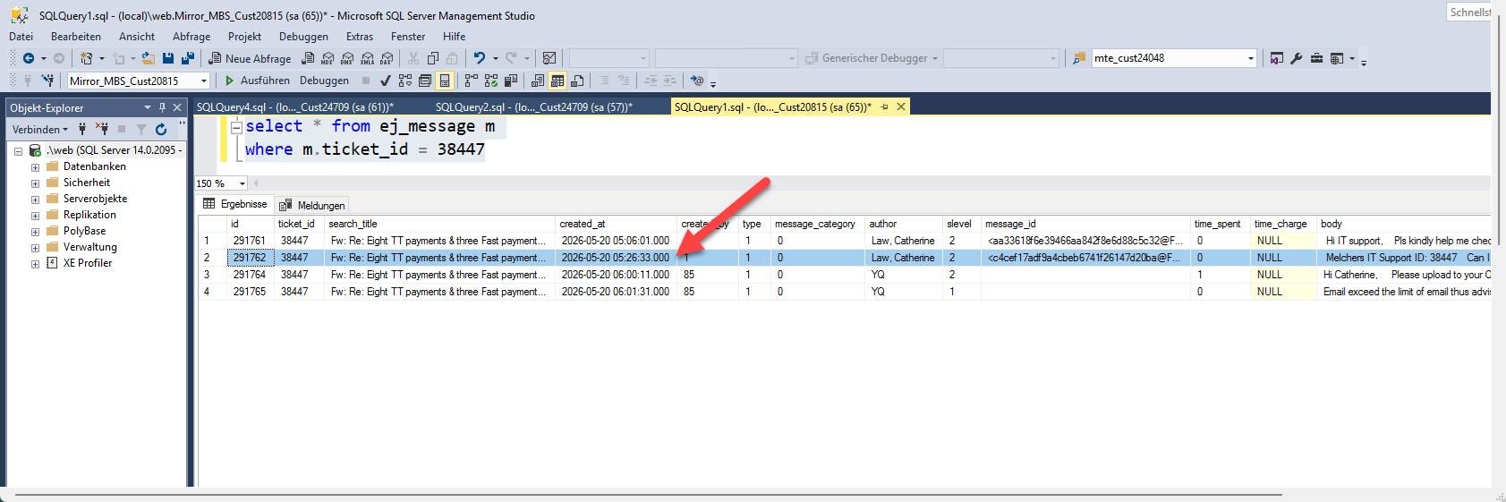Screen dimensions: 1506x502
Task: Click the navigate back arrow icon
Action: tap(29, 58)
